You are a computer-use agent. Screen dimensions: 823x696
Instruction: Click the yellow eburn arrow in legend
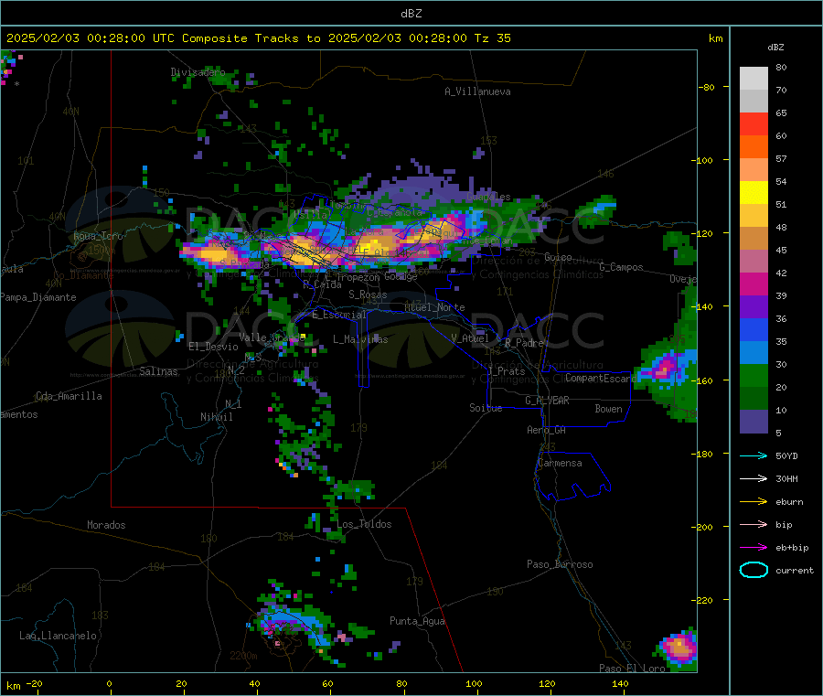(x=754, y=502)
